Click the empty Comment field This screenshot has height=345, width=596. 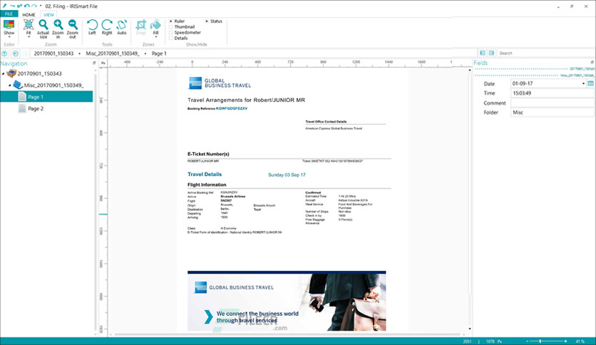(552, 103)
